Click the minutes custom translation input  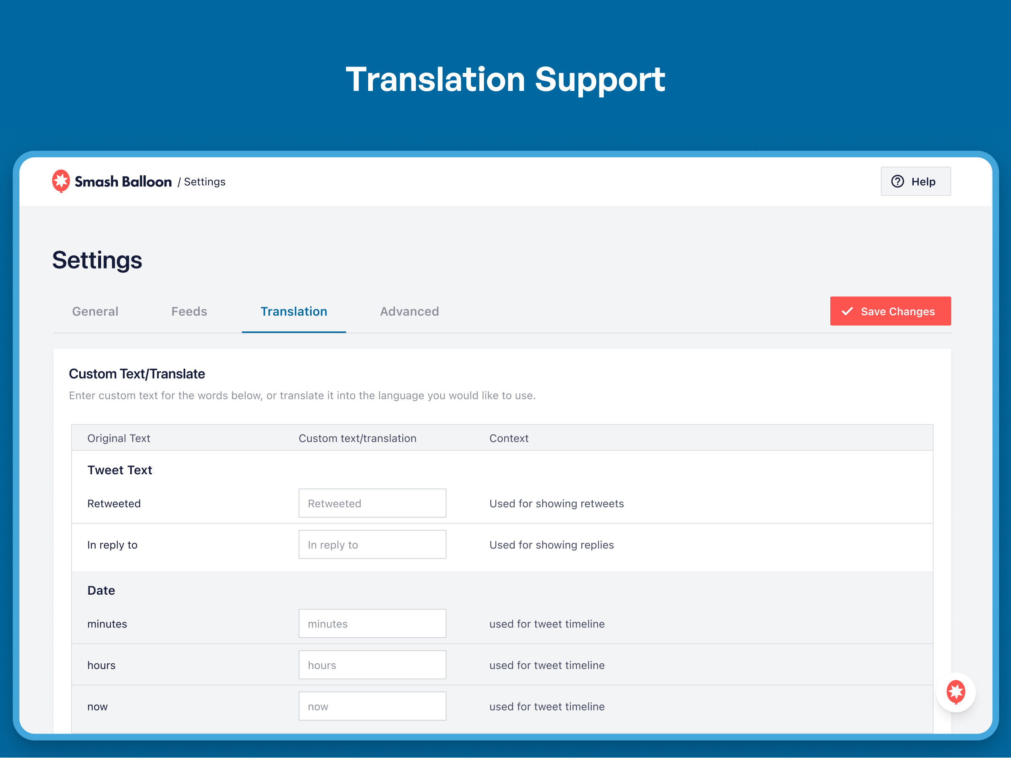point(373,623)
